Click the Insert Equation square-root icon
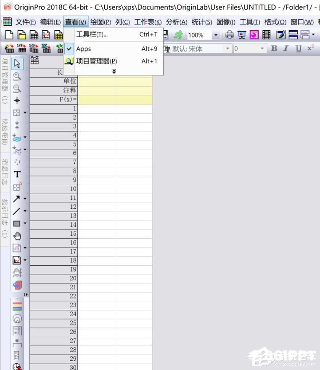Image resolution: width=320 pixels, height=370 pixels. coord(16,248)
